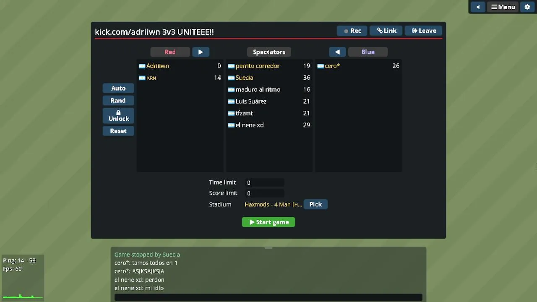Open settings with the gear icon
The height and width of the screenshot is (302, 537).
pyautogui.click(x=527, y=7)
